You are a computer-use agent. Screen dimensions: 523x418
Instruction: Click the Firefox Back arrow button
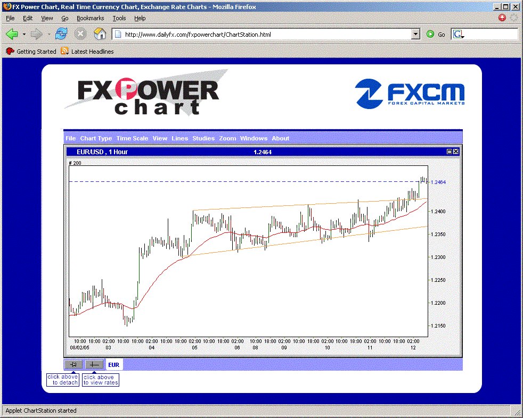point(12,34)
